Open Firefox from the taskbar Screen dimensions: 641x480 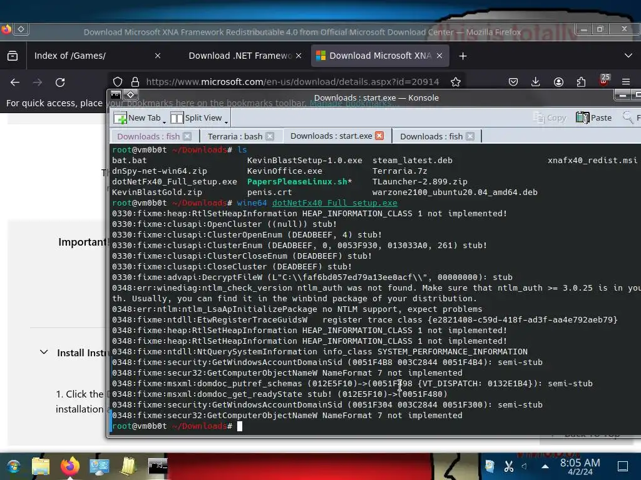point(70,466)
